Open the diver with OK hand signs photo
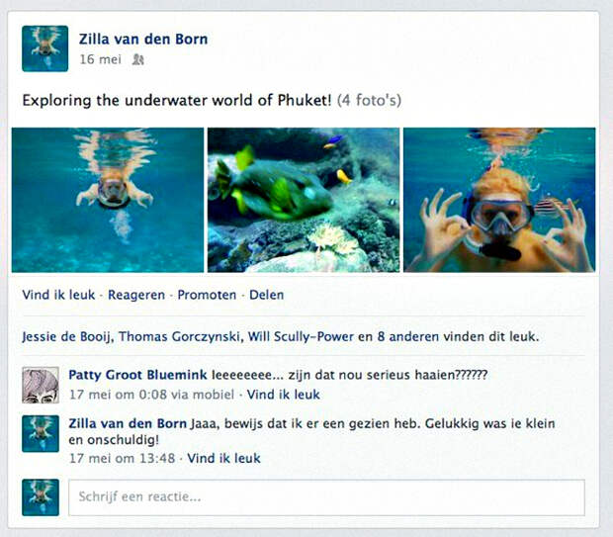Screen dimensions: 613x537 point(499,200)
